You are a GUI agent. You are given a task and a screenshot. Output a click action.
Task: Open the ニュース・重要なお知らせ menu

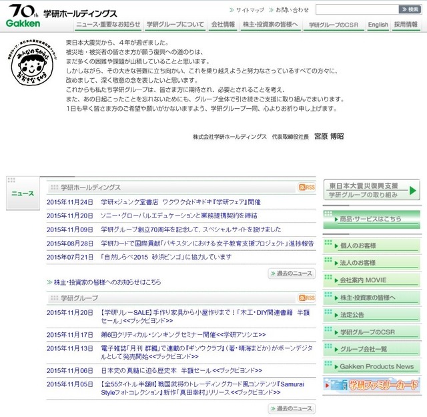(108, 25)
